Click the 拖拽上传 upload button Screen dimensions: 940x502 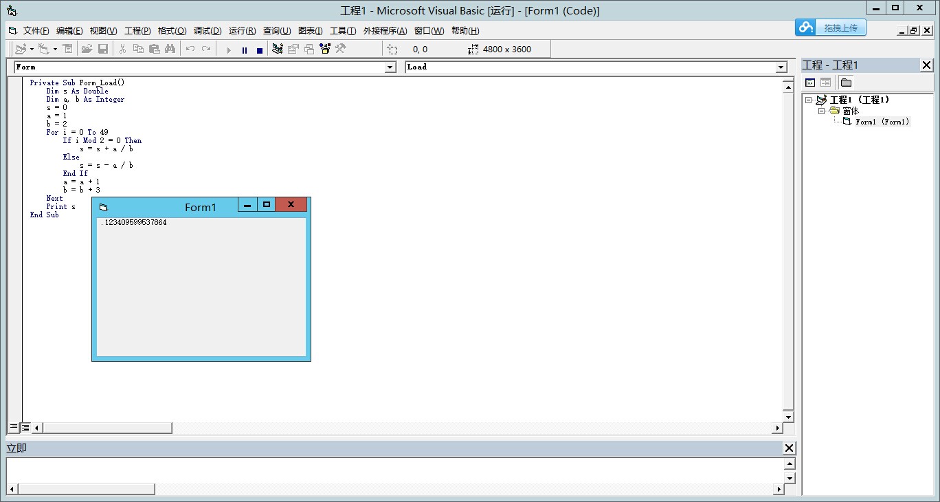click(831, 28)
